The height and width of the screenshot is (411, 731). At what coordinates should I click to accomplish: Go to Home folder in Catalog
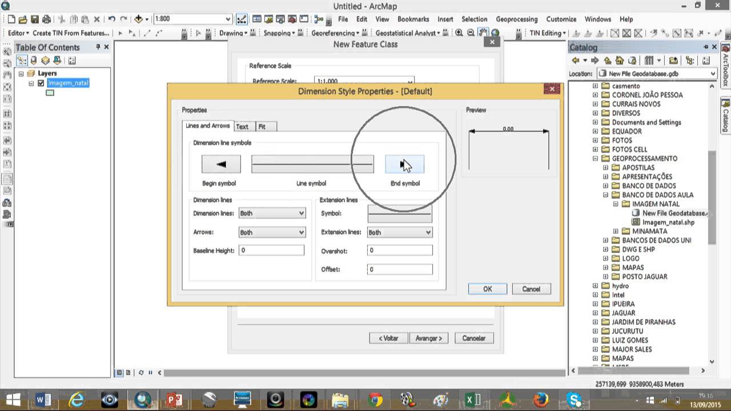click(x=620, y=60)
